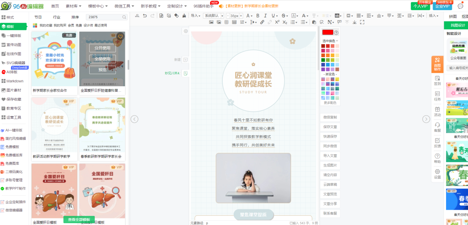Open the 系统默认 font dropdown

coord(214,16)
